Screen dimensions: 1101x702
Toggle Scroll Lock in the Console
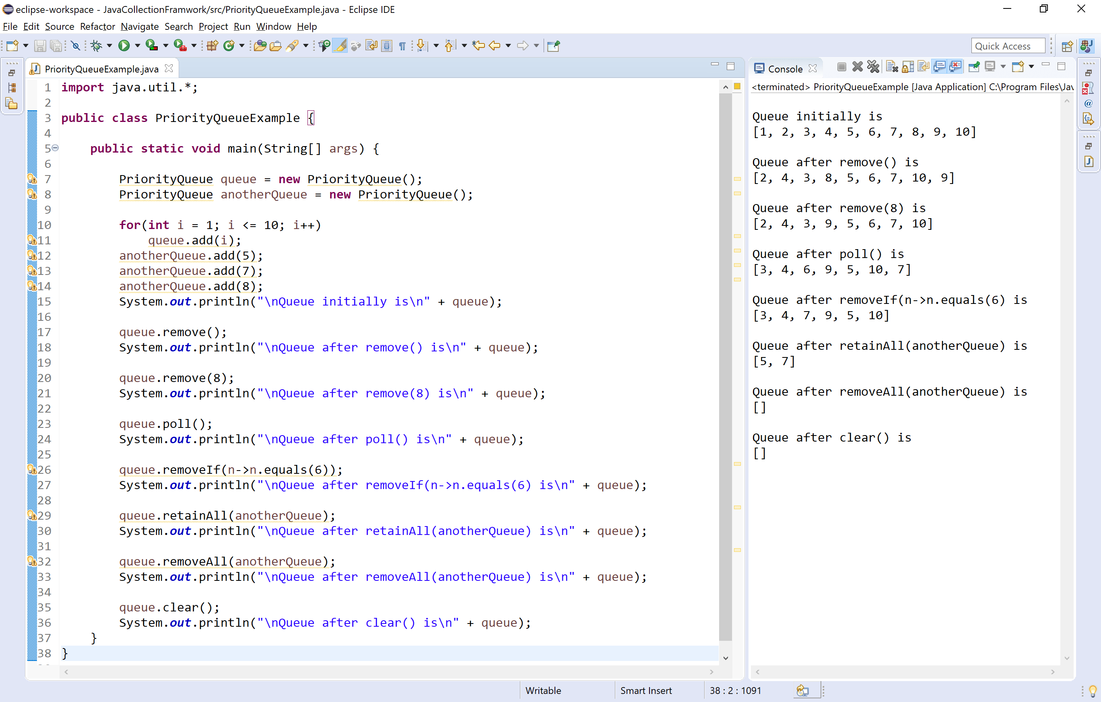click(x=908, y=67)
